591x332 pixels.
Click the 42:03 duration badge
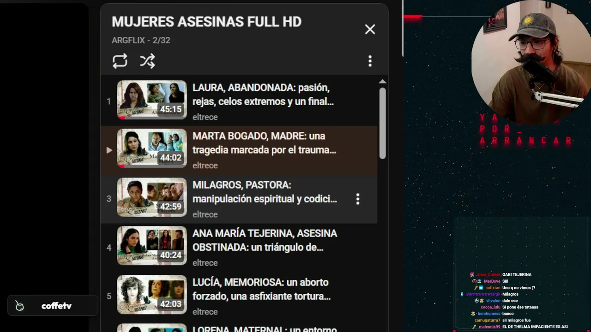171,304
